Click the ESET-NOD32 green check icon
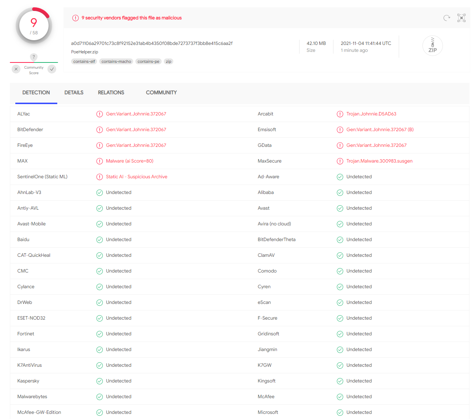 pos(100,318)
